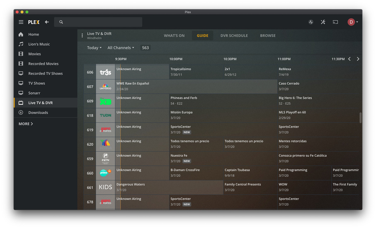Select EWTN channel 659 logo
The width and height of the screenshot is (376, 228).
[106, 158]
